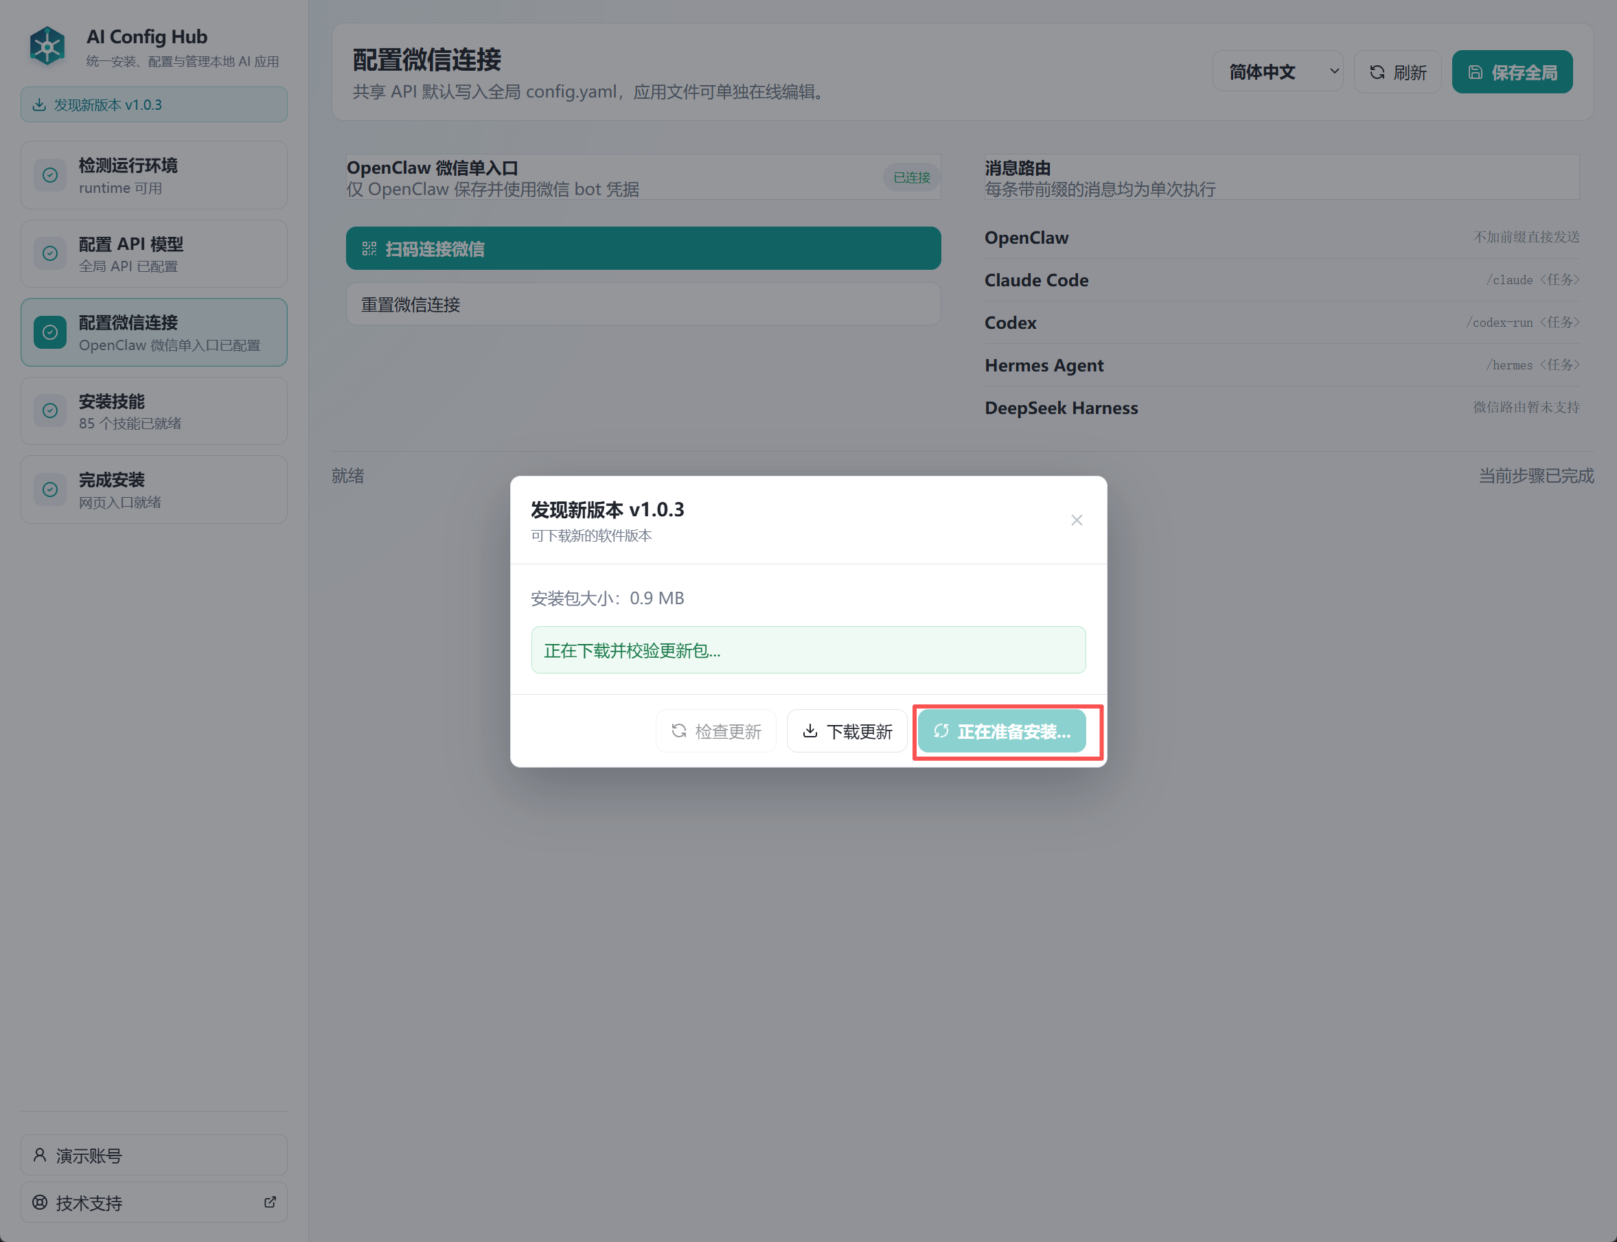
Task: Click the spinner icon in 正在准备安装
Action: pyautogui.click(x=941, y=731)
